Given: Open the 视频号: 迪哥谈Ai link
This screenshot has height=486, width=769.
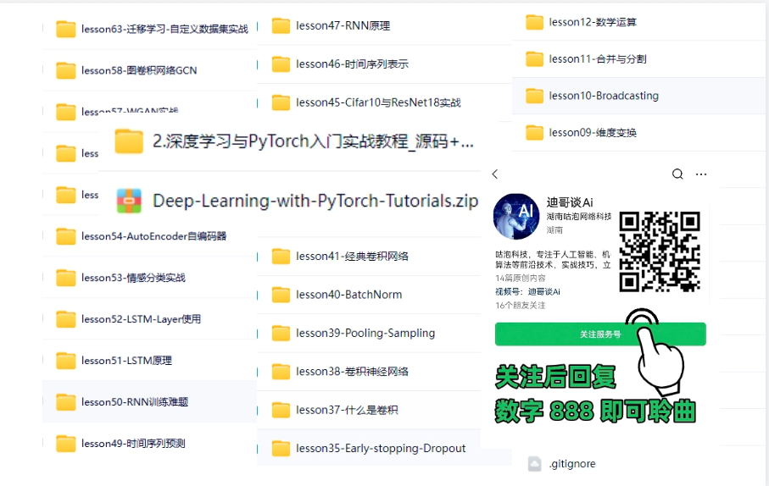Looking at the screenshot, I should tap(527, 291).
